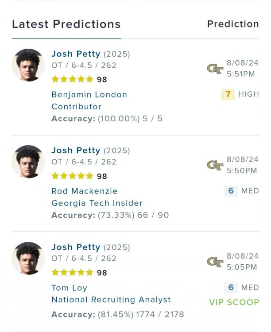Click Josh Petty photo in Rod Mackenzie's prediction

pos(28,162)
